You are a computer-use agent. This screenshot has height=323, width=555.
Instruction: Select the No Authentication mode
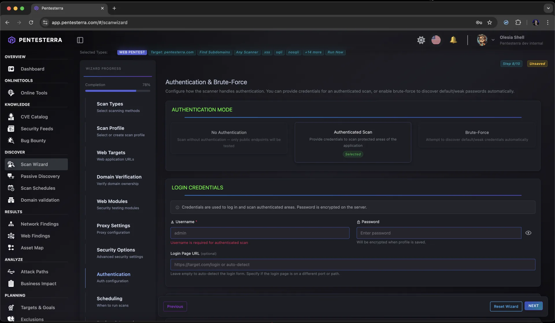(228, 139)
